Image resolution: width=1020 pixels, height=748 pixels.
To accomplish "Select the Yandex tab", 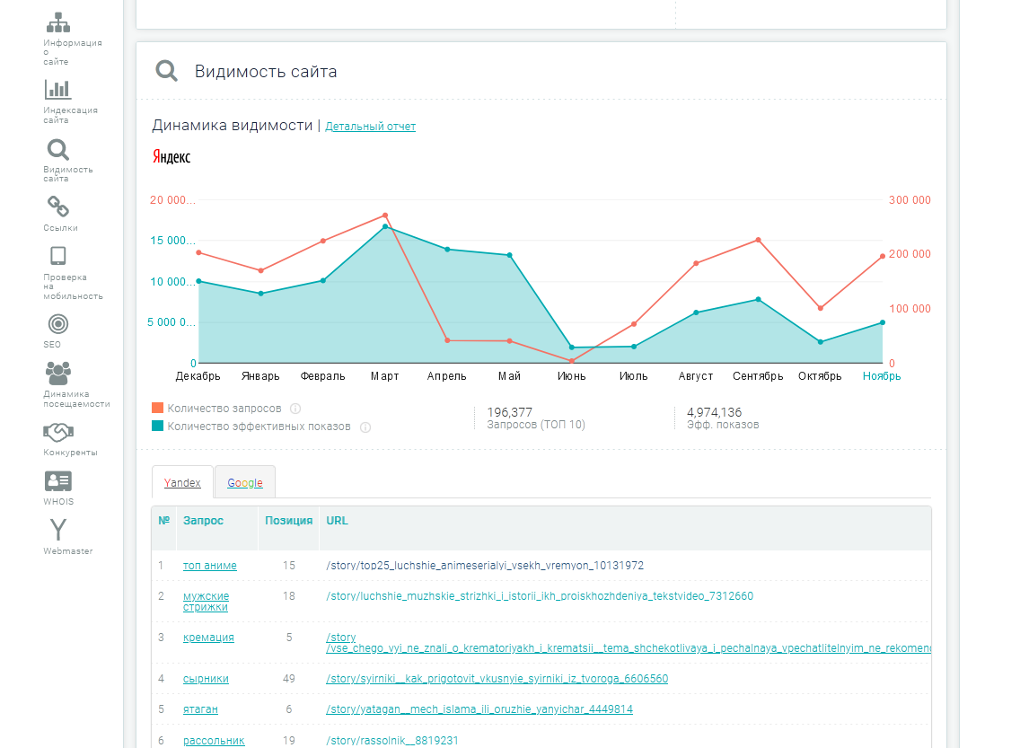I will [182, 482].
